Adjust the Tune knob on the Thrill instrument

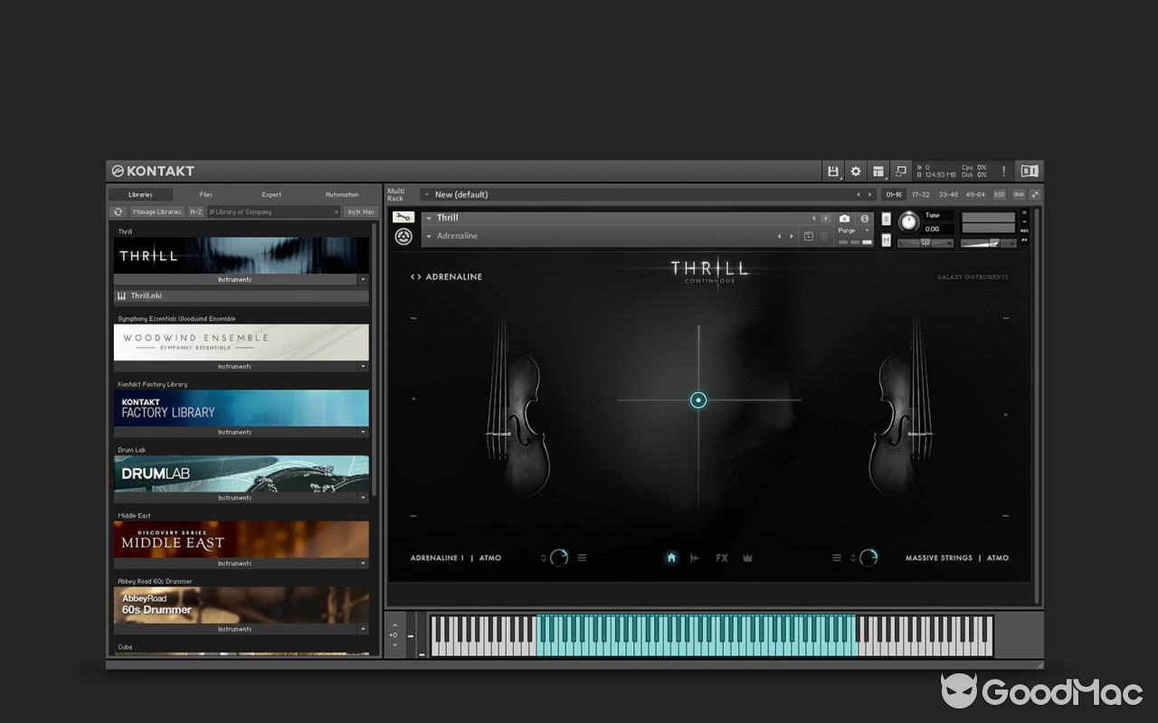(x=908, y=223)
